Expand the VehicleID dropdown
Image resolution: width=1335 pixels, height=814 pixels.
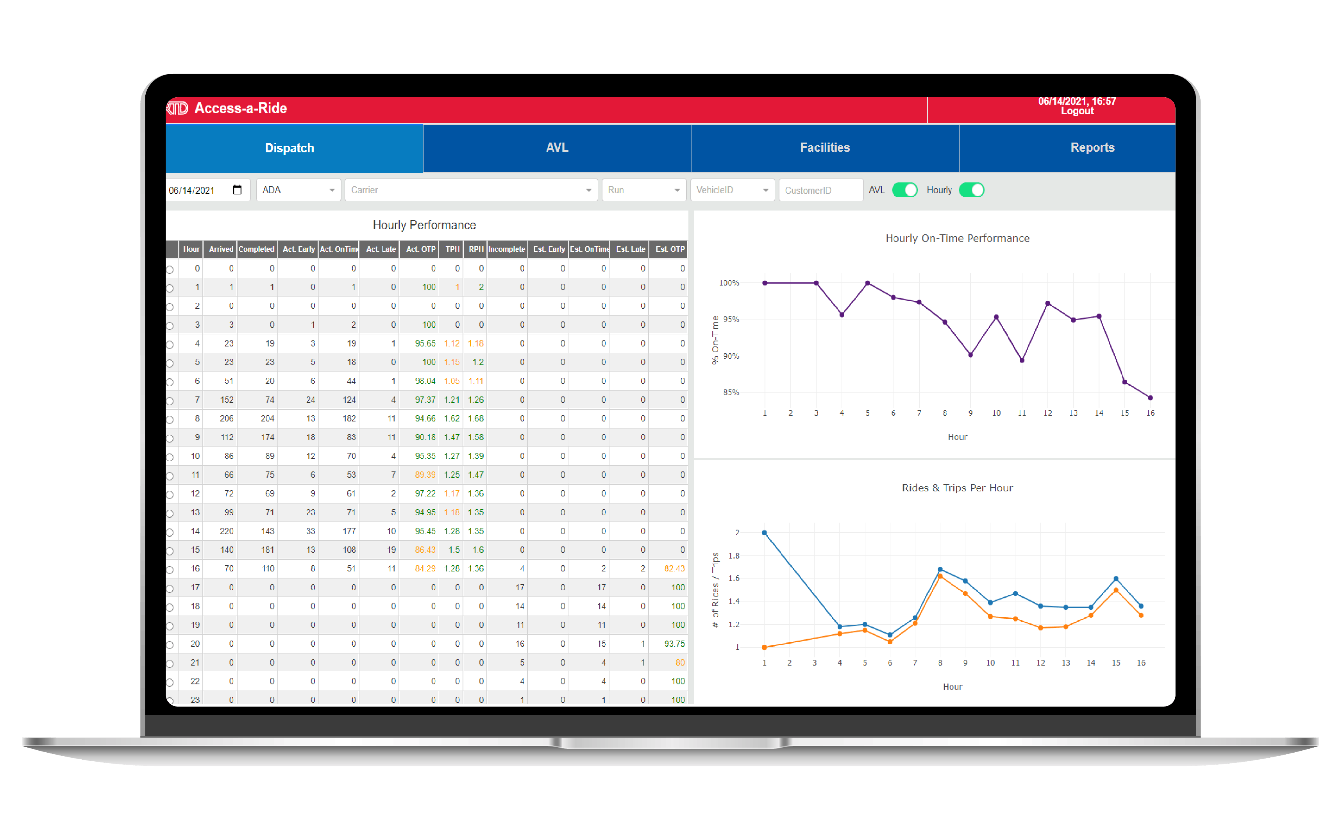[766, 189]
